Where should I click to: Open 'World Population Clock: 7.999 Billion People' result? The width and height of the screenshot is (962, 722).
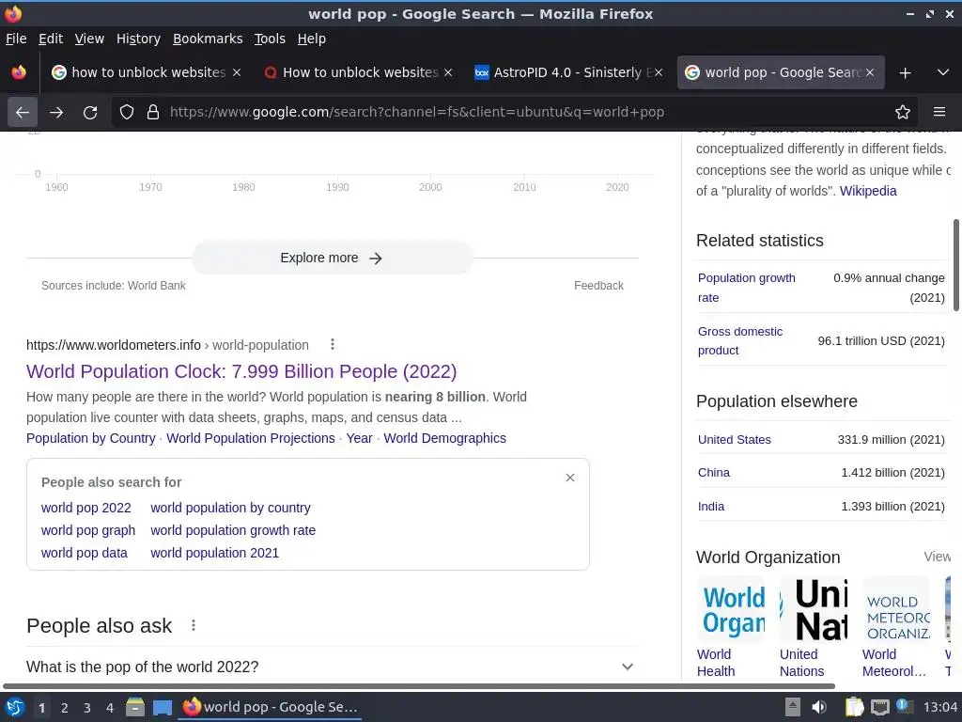[241, 371]
